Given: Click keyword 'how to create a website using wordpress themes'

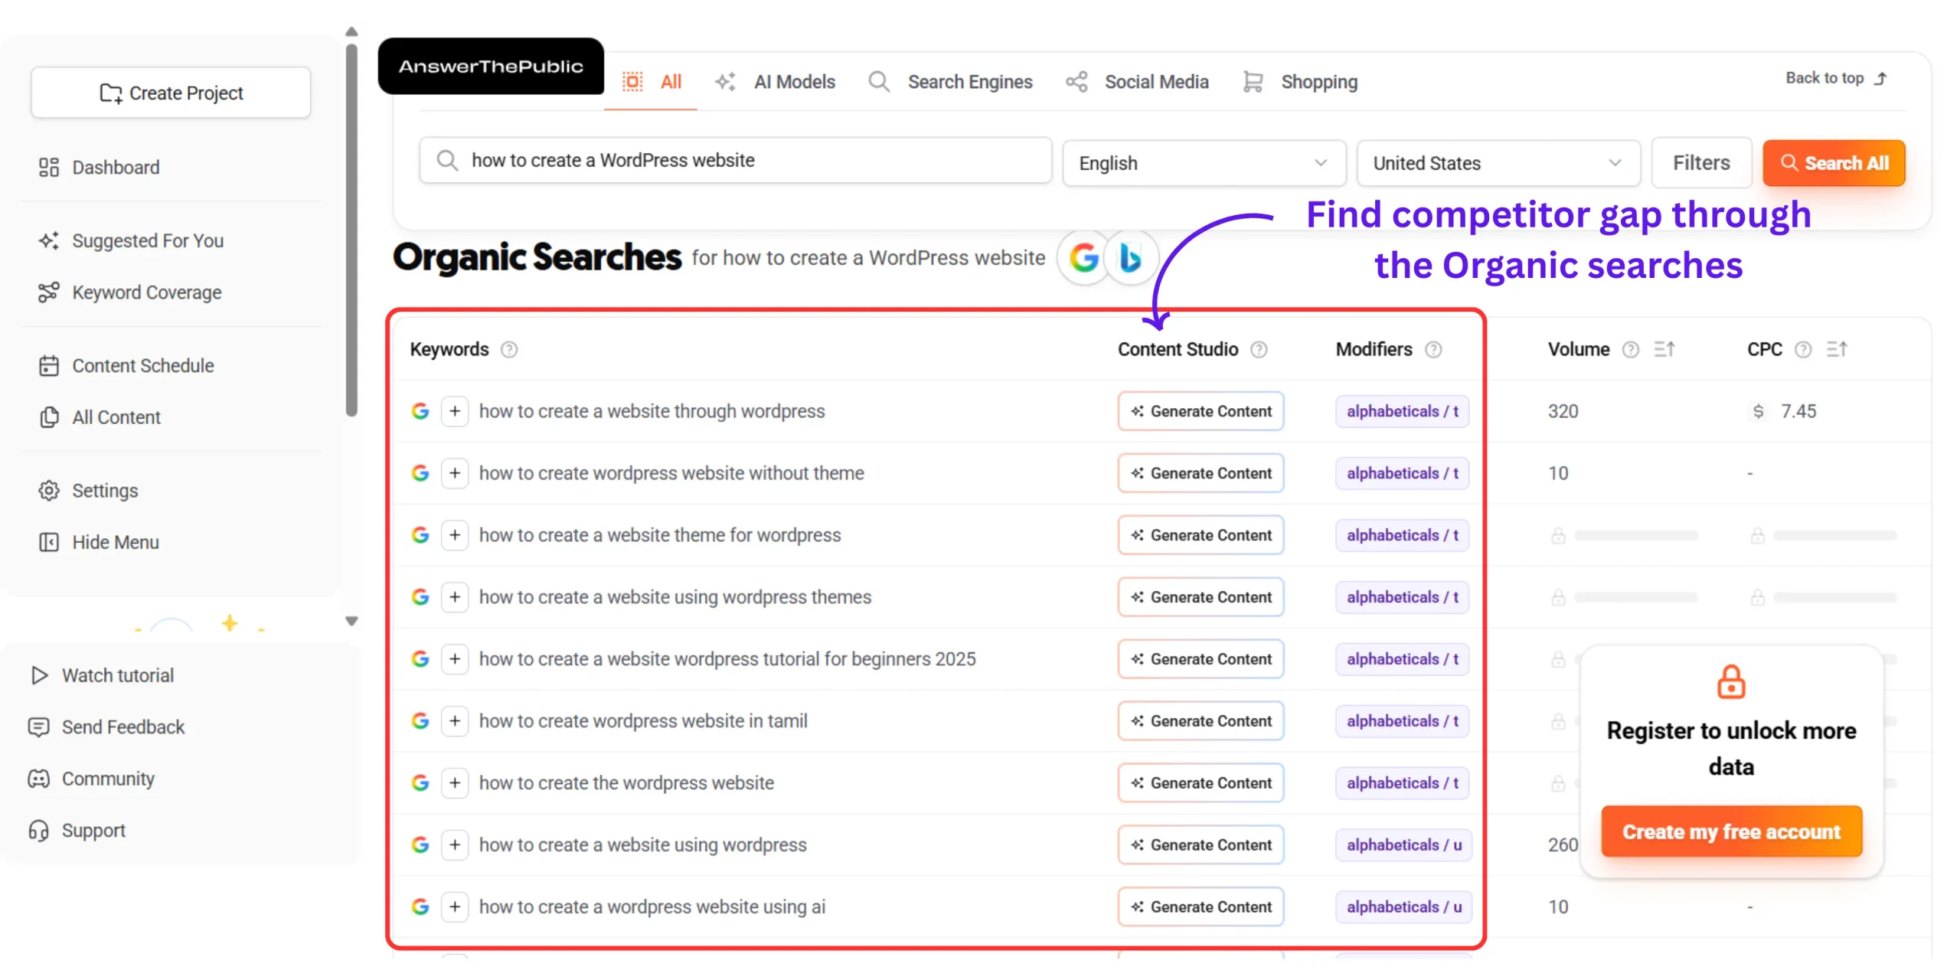Looking at the screenshot, I should [675, 597].
